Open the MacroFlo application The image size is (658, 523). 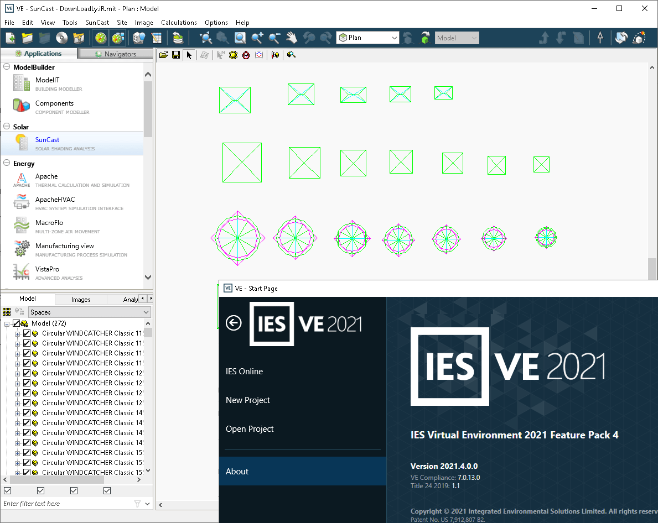71,226
